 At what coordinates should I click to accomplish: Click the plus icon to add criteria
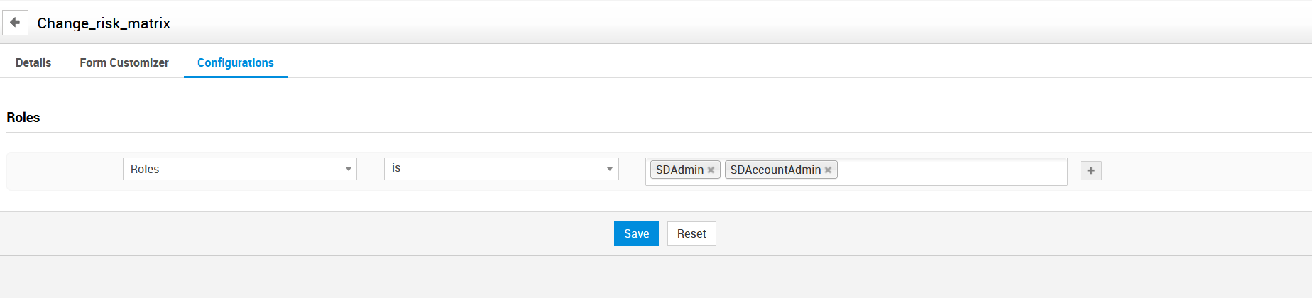coord(1090,170)
